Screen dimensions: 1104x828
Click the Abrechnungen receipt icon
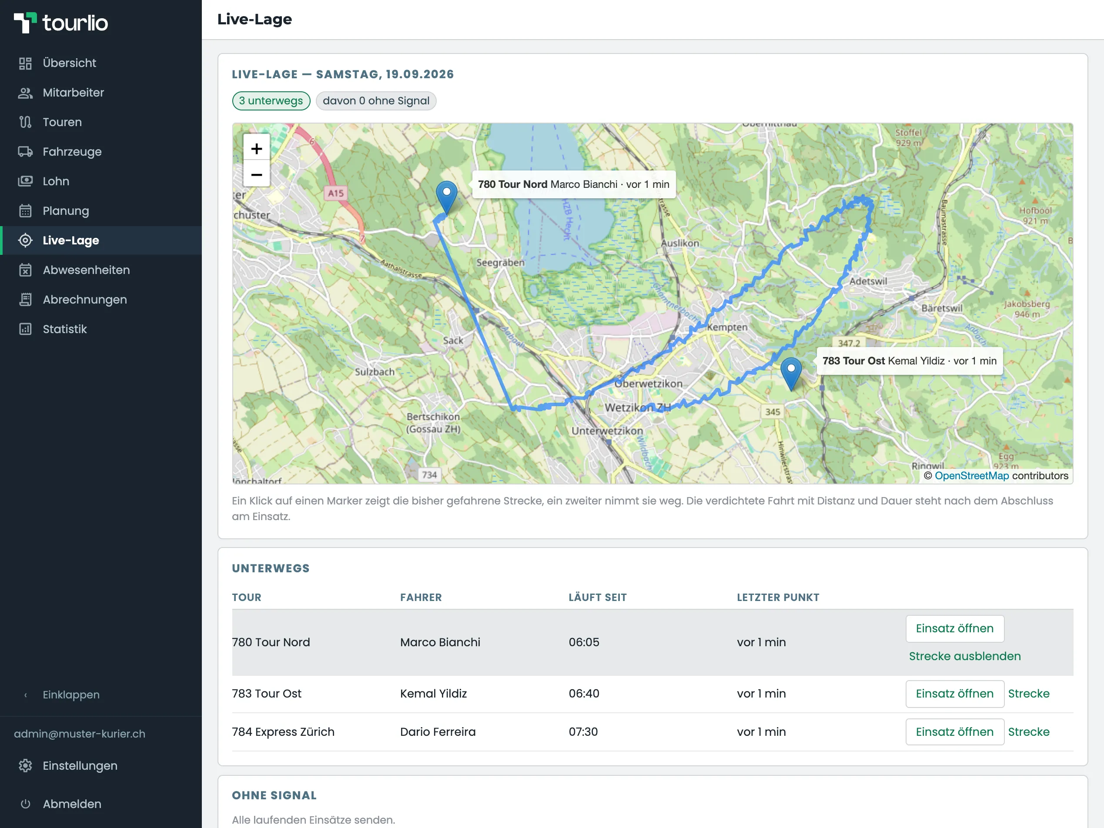click(26, 300)
